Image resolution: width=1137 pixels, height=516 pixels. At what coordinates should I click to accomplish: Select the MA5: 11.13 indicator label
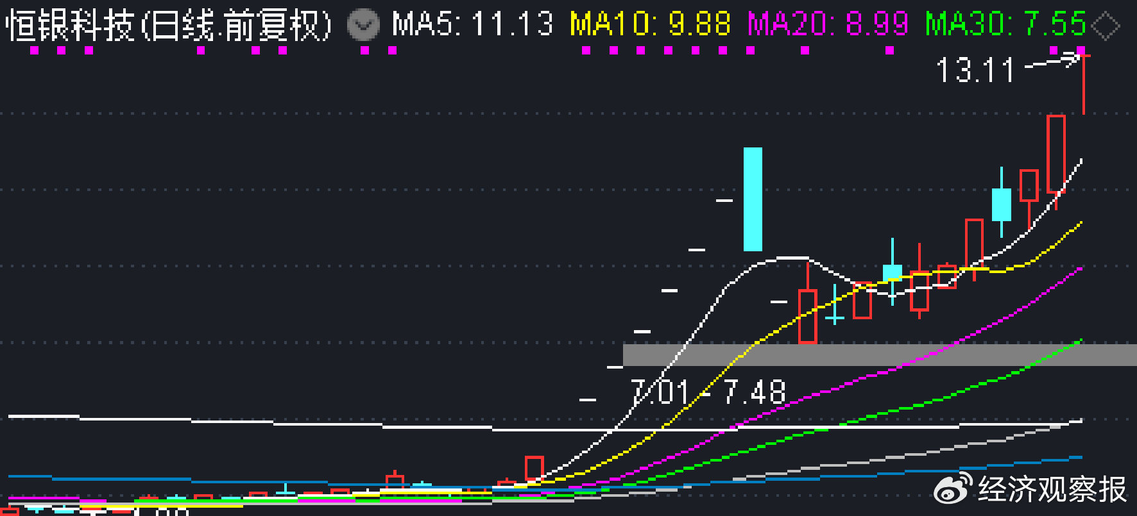[x=472, y=24]
